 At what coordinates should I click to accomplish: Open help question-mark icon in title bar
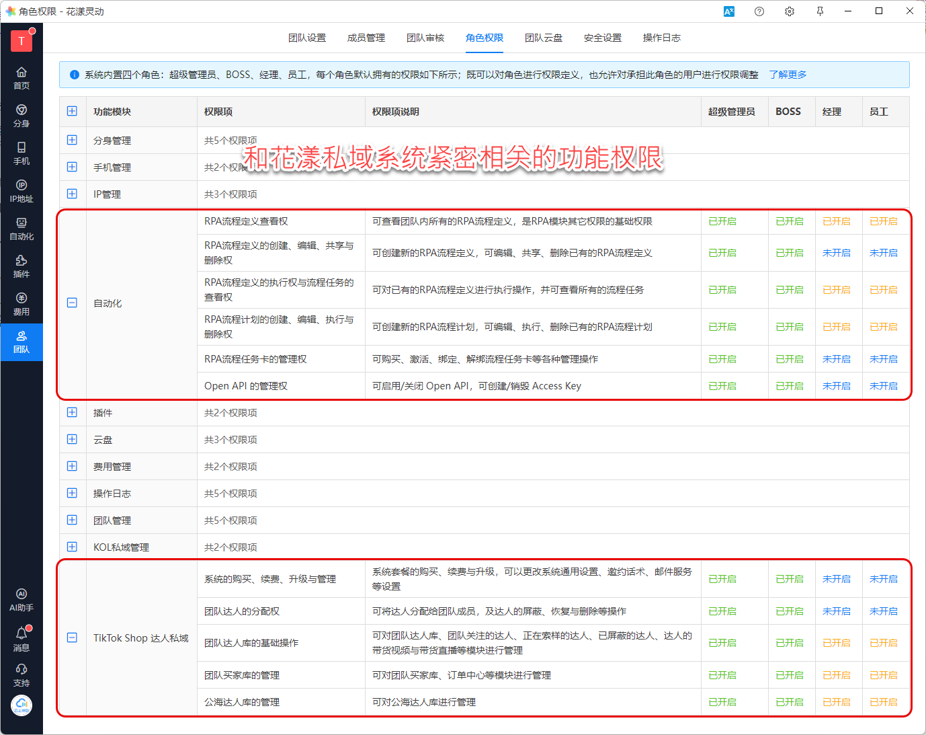click(x=759, y=11)
